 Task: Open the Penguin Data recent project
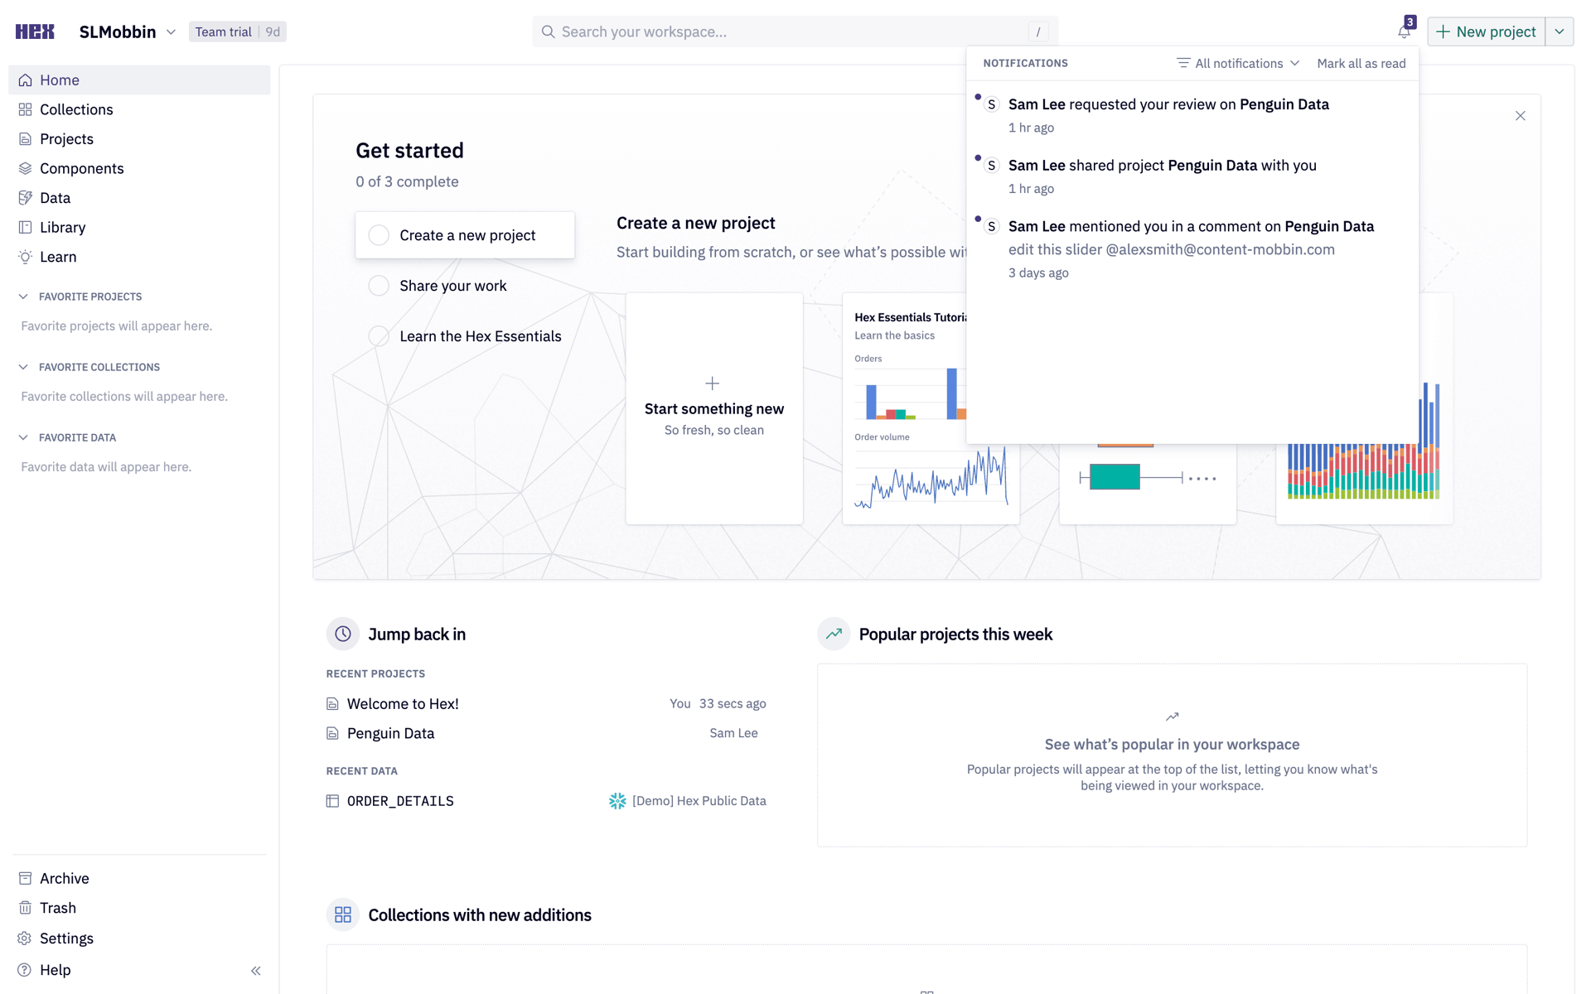pyautogui.click(x=546, y=733)
